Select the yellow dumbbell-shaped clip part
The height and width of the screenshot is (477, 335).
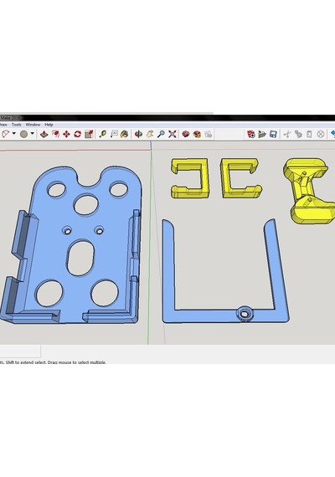308,191
